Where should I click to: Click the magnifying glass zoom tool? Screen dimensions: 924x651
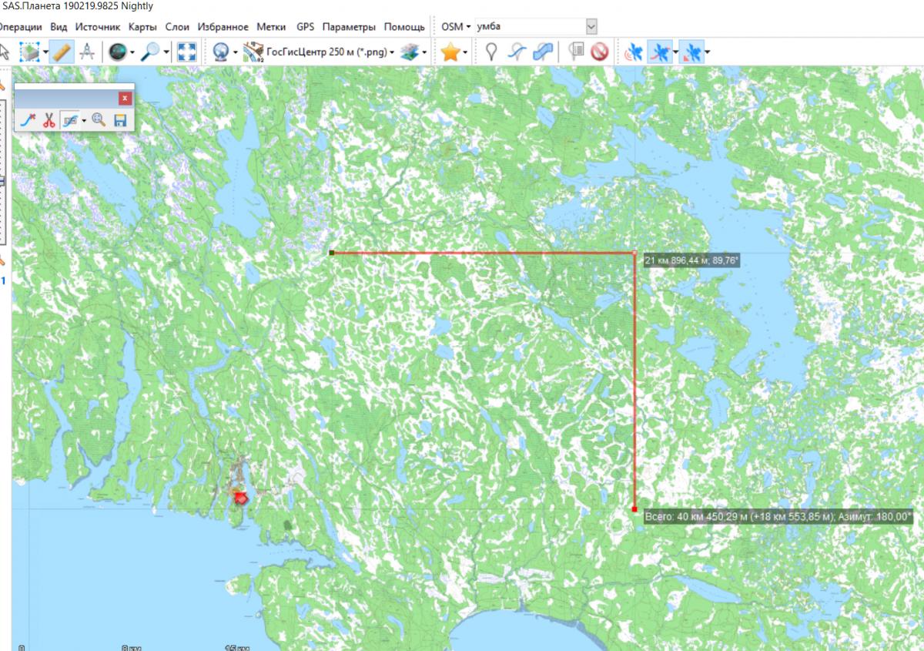149,52
